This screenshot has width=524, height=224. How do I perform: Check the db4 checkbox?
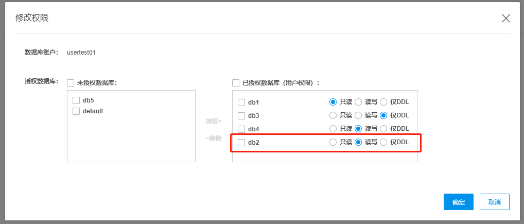tap(241, 129)
